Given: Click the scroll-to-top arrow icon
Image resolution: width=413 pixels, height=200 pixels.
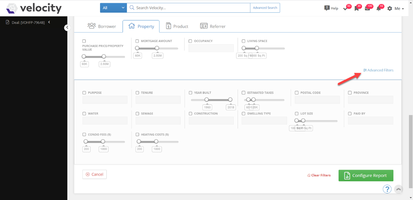Looking at the screenshot, I should (x=399, y=189).
